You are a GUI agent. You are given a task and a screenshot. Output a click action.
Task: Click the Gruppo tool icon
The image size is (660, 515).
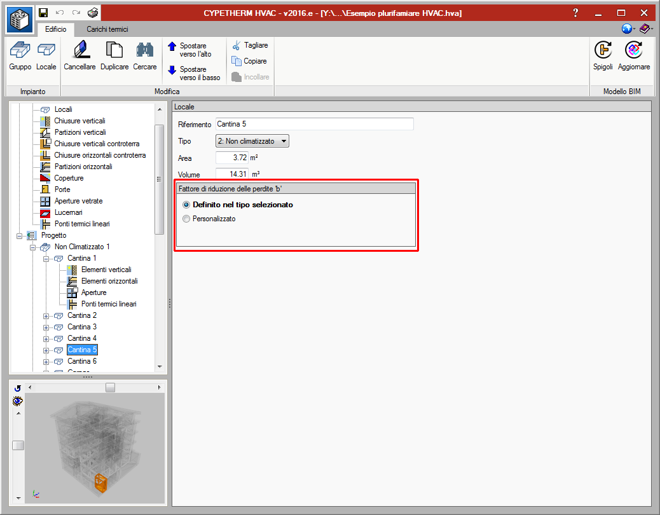coord(20,50)
